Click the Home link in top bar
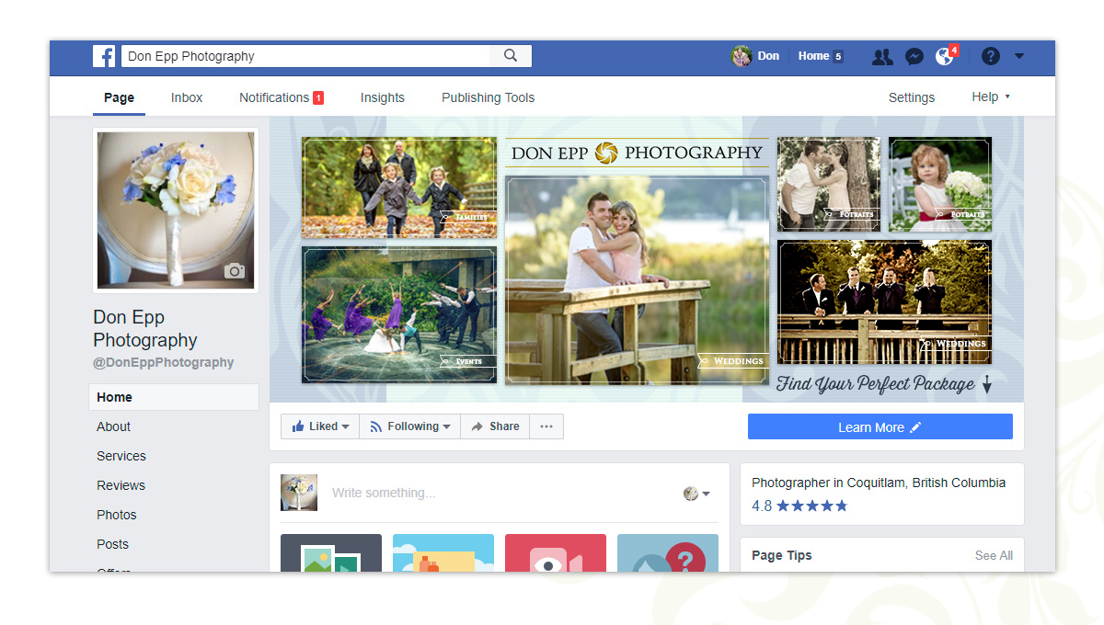This screenshot has height=625, width=1104. (820, 56)
